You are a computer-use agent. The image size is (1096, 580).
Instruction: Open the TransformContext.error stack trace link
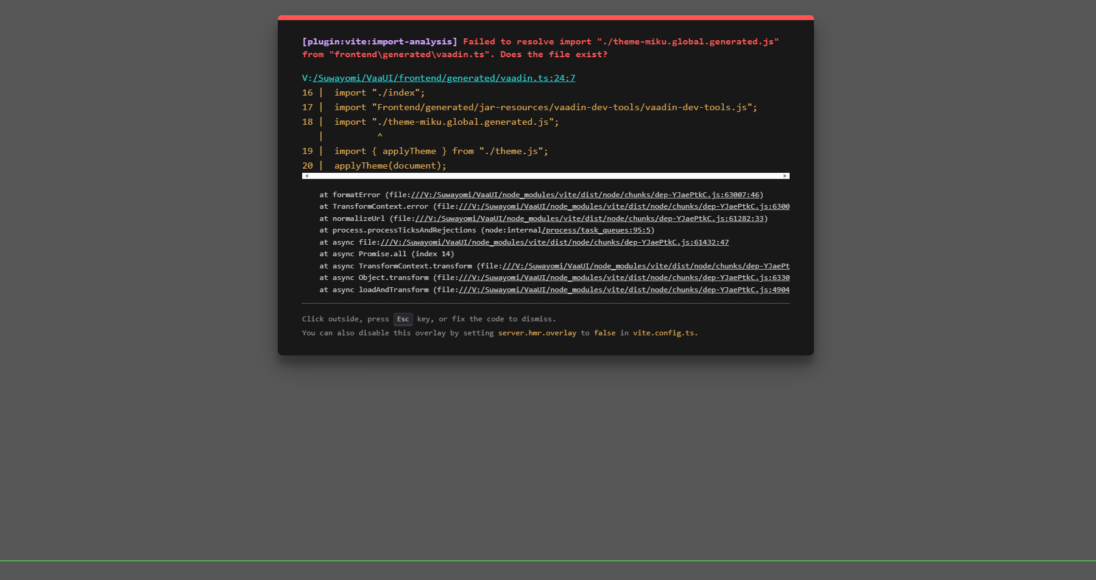click(x=624, y=206)
